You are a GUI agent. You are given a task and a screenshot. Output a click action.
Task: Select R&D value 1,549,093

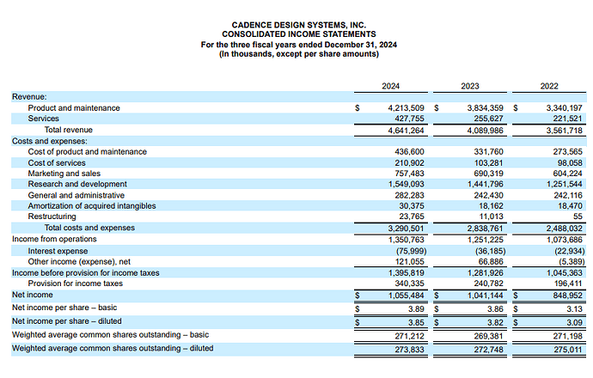point(407,185)
